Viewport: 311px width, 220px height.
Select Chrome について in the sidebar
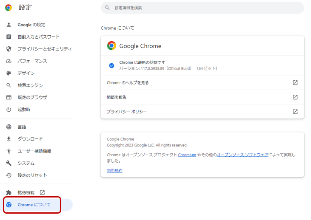pyautogui.click(x=34, y=205)
